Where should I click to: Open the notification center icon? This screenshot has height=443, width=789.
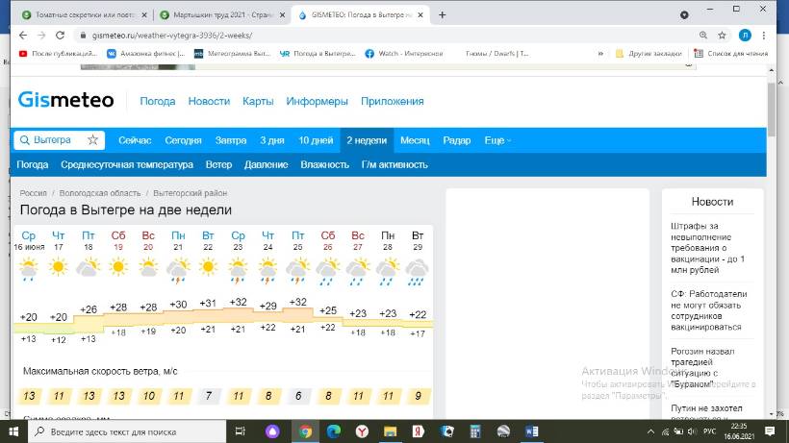pos(770,431)
